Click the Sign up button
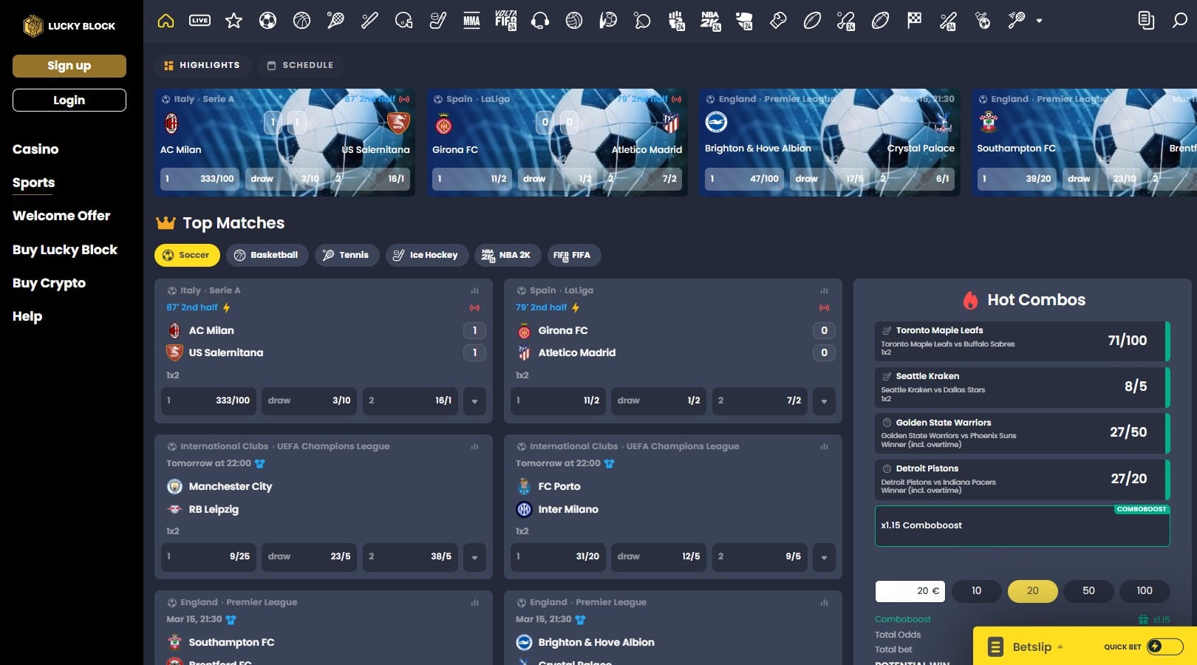 69,66
